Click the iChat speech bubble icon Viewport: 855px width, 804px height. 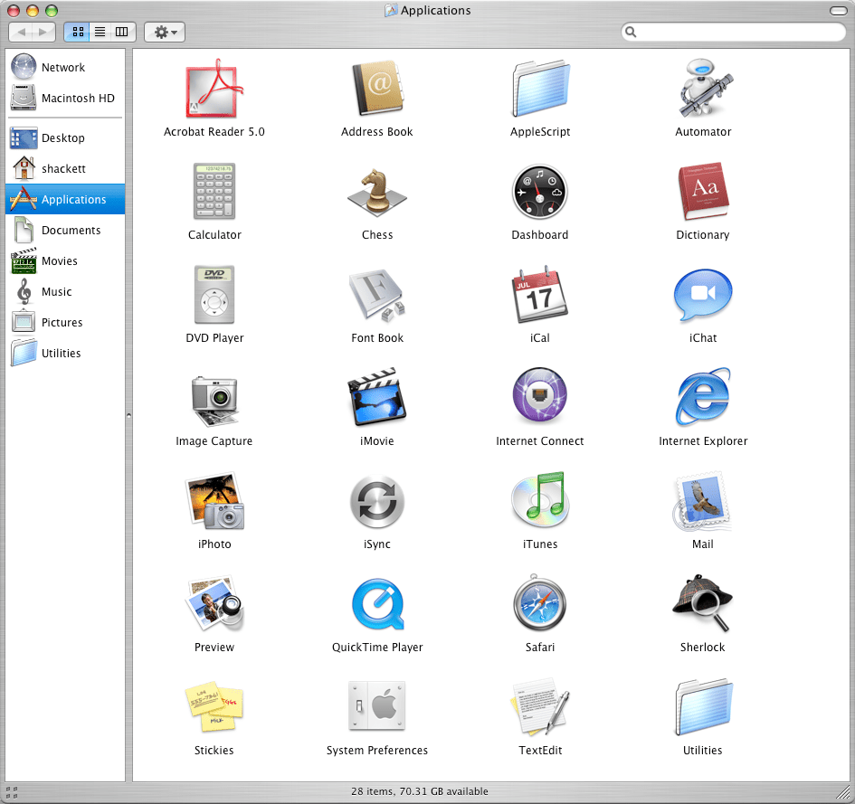pyautogui.click(x=703, y=295)
